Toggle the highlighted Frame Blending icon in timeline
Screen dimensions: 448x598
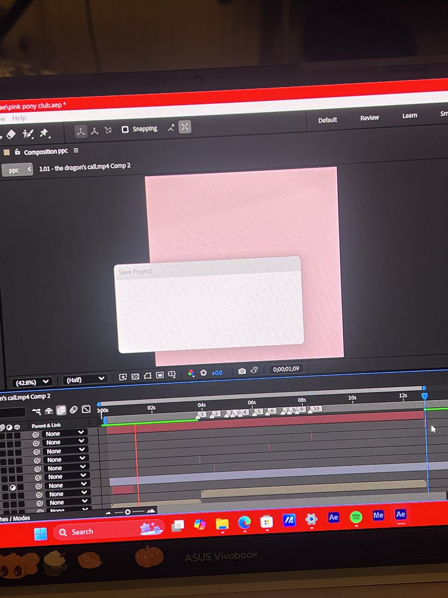[x=61, y=410]
